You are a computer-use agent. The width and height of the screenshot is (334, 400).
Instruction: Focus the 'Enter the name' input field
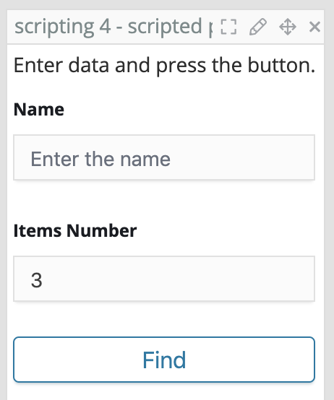point(164,157)
